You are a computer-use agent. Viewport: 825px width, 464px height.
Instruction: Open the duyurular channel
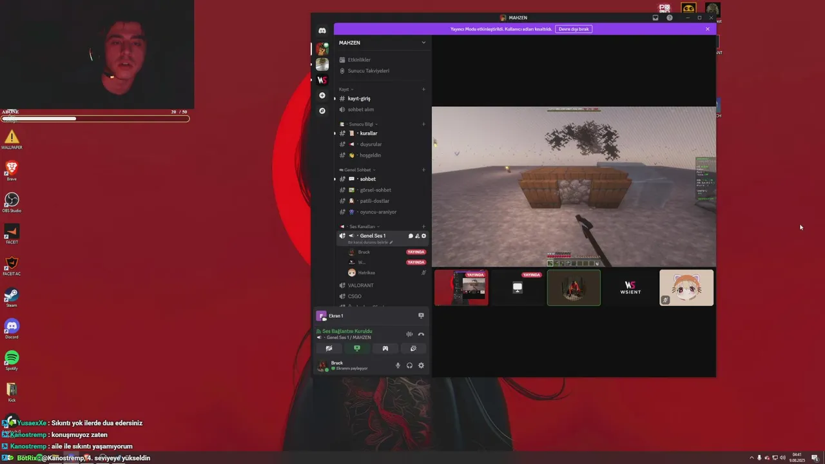(382, 144)
